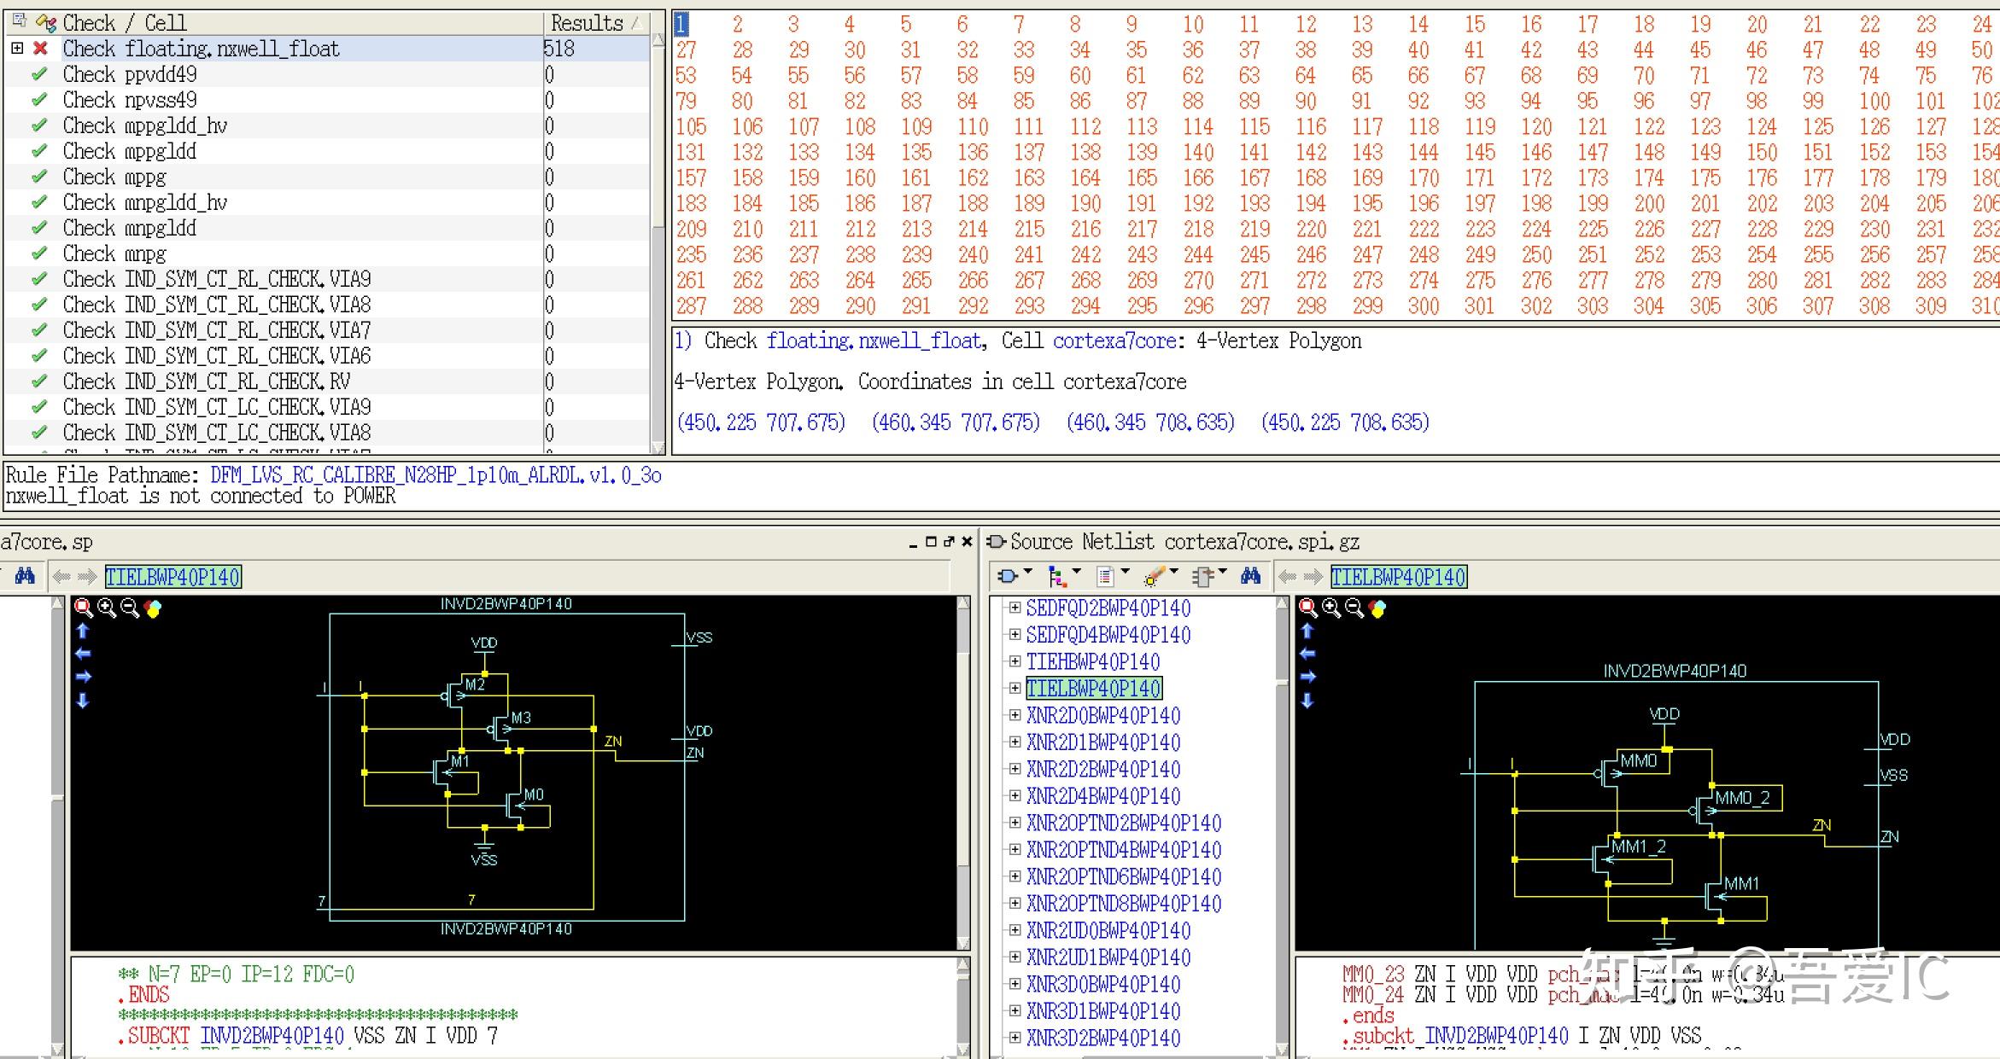Viewport: 2000px width, 1059px height.
Task: Click binoculars search icon in source netlist toolbar
Action: pos(1250,576)
